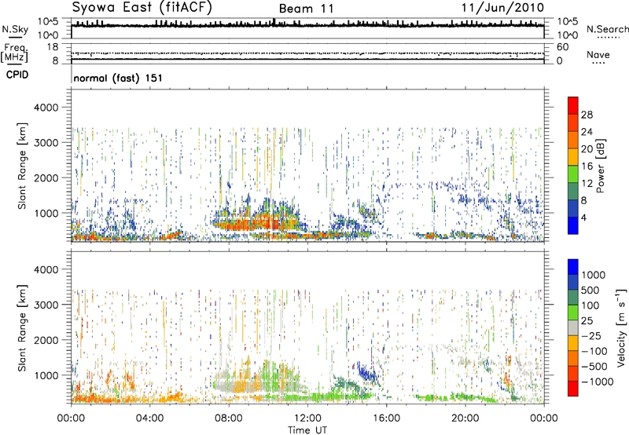Click the 'Time UT' axis title
Image resolution: width=629 pixels, height=435 pixels.
pyautogui.click(x=307, y=430)
